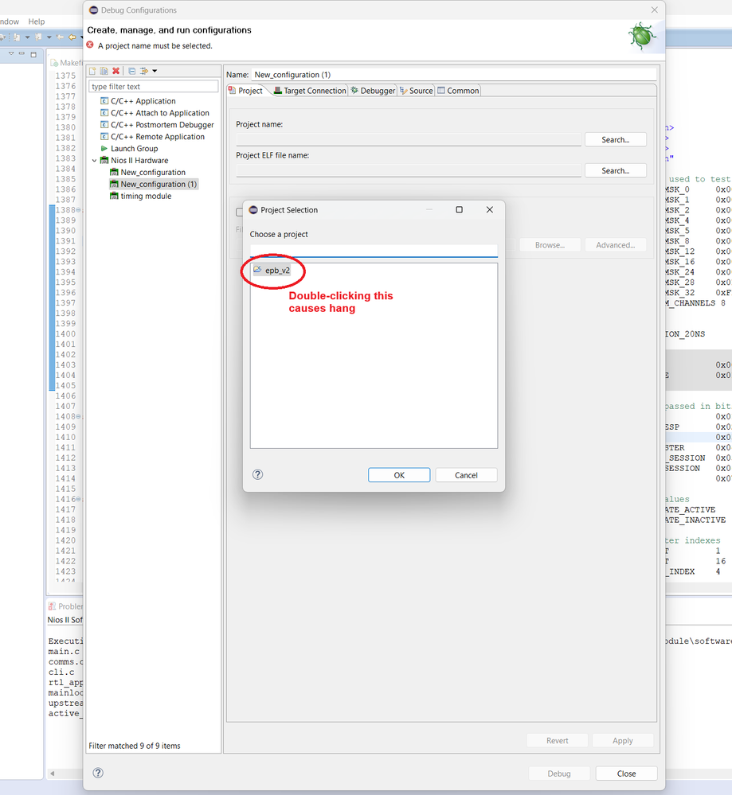Open help in Debug Configurations dialog
This screenshot has width=732, height=795.
point(98,773)
